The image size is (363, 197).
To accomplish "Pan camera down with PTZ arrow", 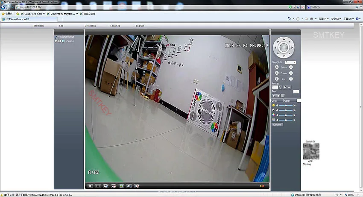I will coord(284,56).
